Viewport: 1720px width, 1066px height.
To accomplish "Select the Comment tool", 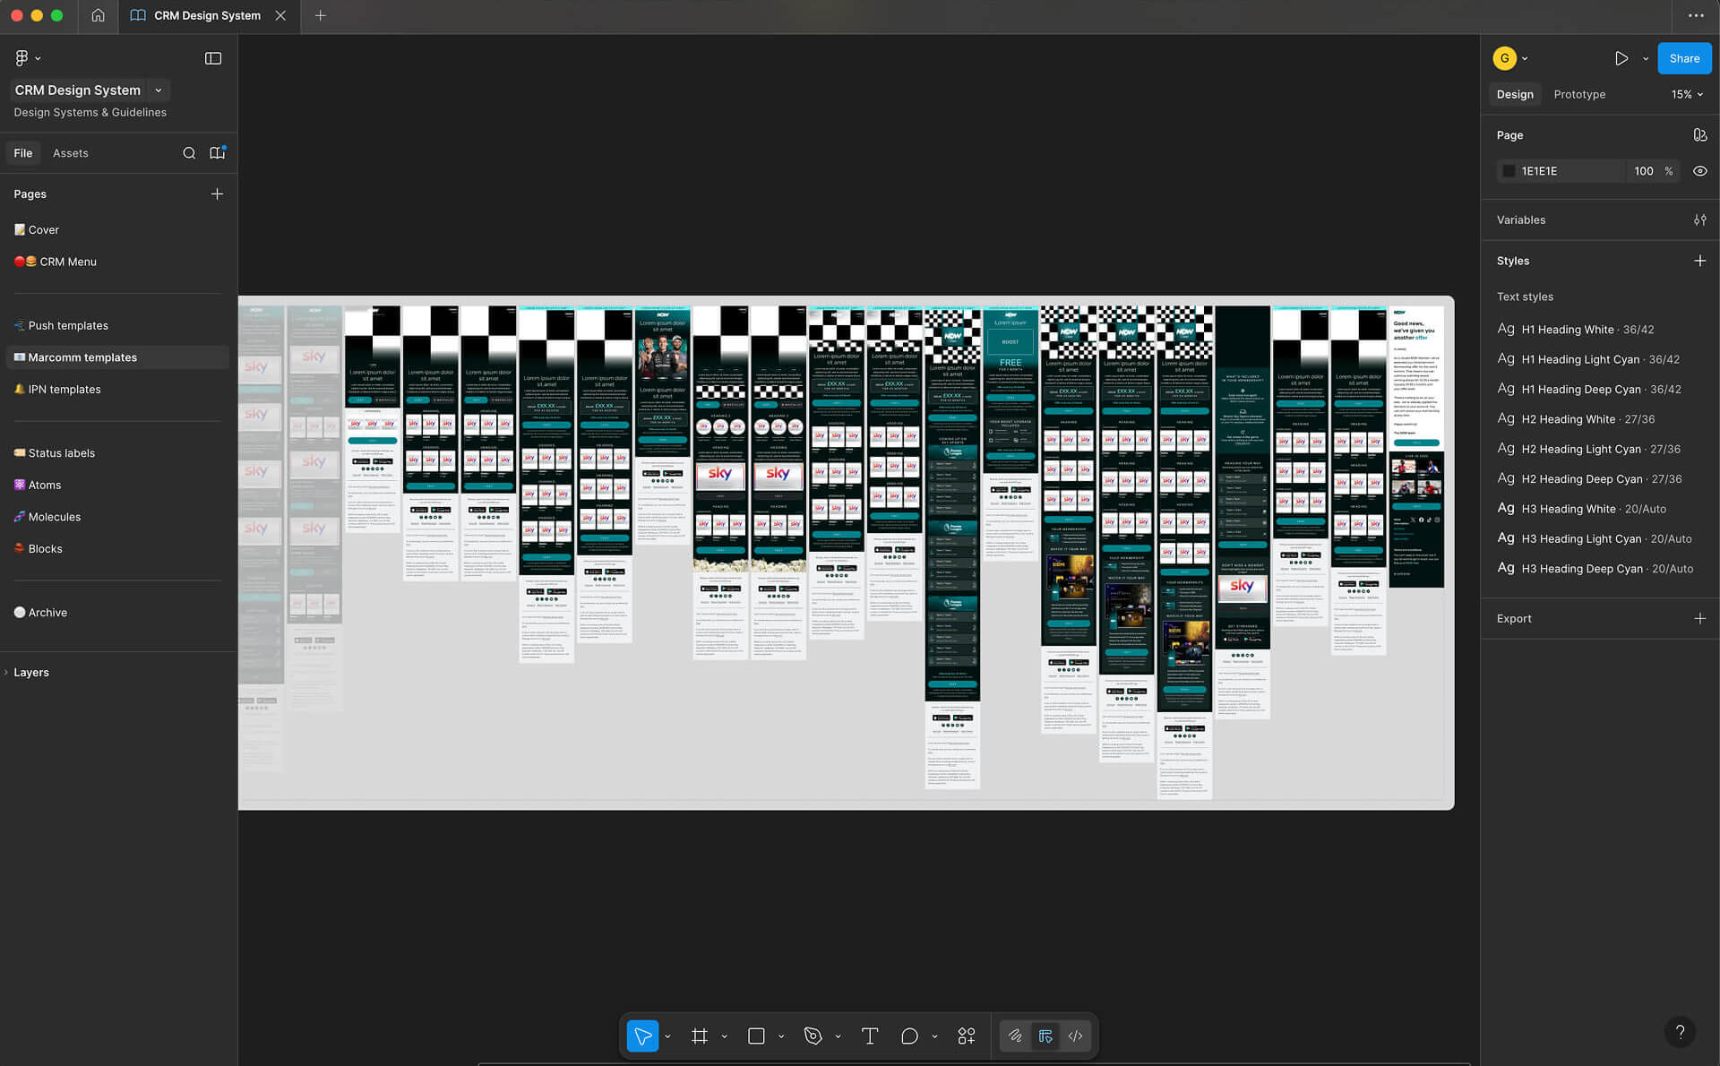I will point(909,1036).
